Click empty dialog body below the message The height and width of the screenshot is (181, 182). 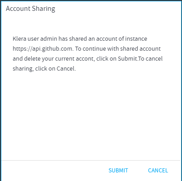click(91, 114)
